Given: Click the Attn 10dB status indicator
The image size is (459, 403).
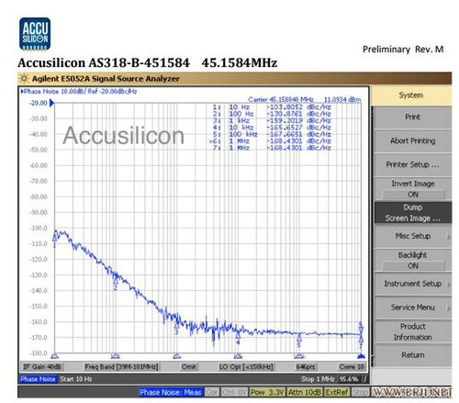Looking at the screenshot, I should pyautogui.click(x=305, y=392).
